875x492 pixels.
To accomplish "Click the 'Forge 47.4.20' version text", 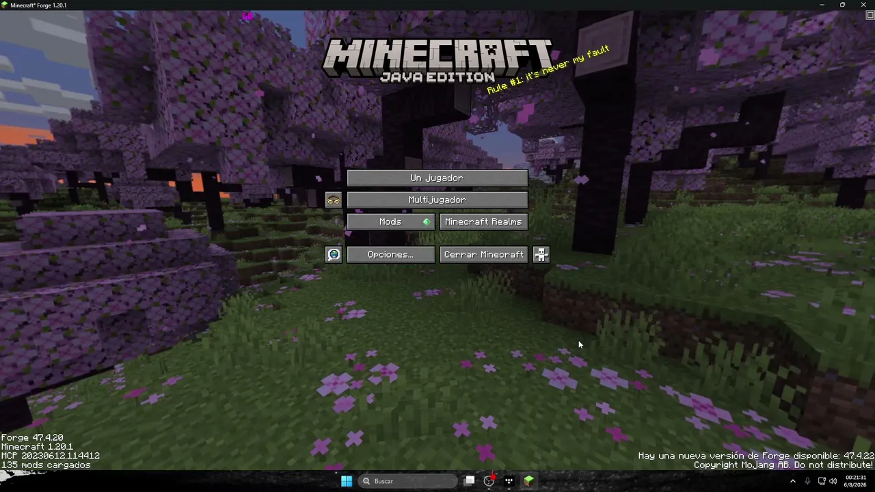I will [32, 437].
